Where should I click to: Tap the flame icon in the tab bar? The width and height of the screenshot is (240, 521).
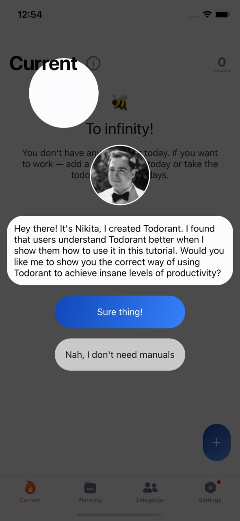tap(30, 487)
